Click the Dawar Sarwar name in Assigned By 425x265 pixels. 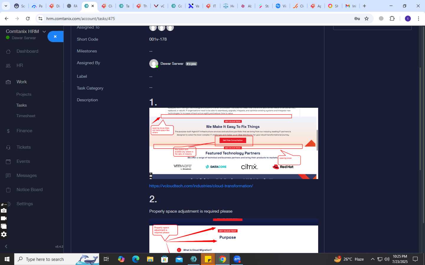click(x=172, y=64)
